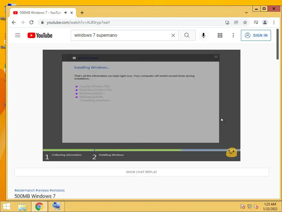Screen dimensions: 282x212
Task: Click the video player to pause
Action: (x=141, y=105)
